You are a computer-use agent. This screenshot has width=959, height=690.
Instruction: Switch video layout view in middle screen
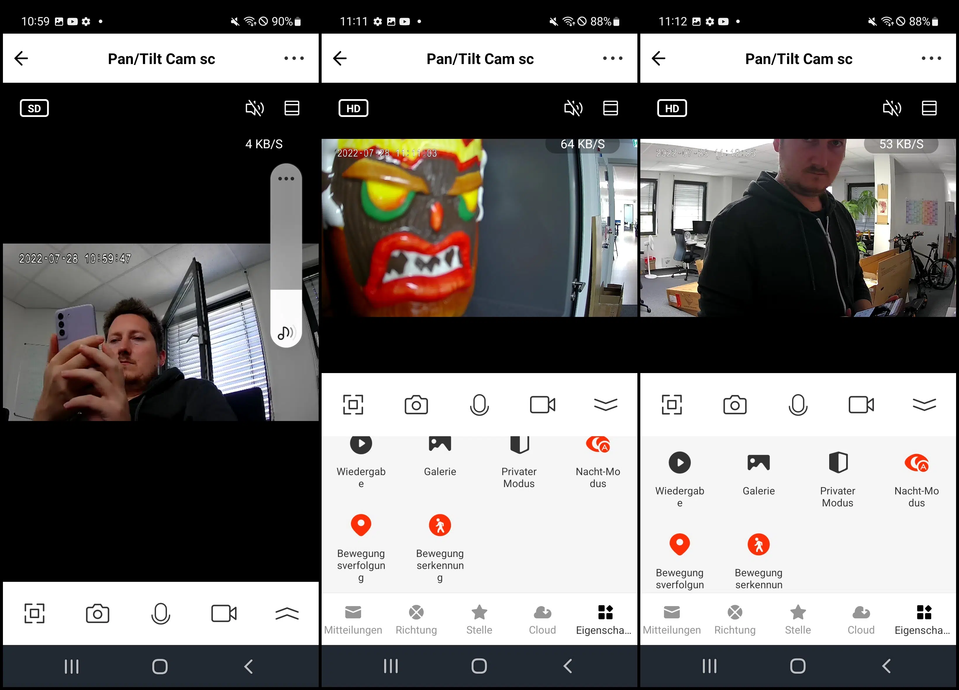(x=610, y=108)
